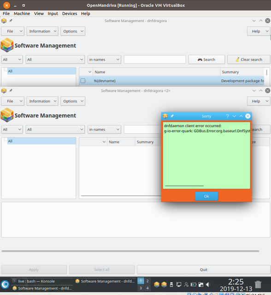Switch to virtual desktop 2
Viewport: 271px width, 295px height.
147,281
